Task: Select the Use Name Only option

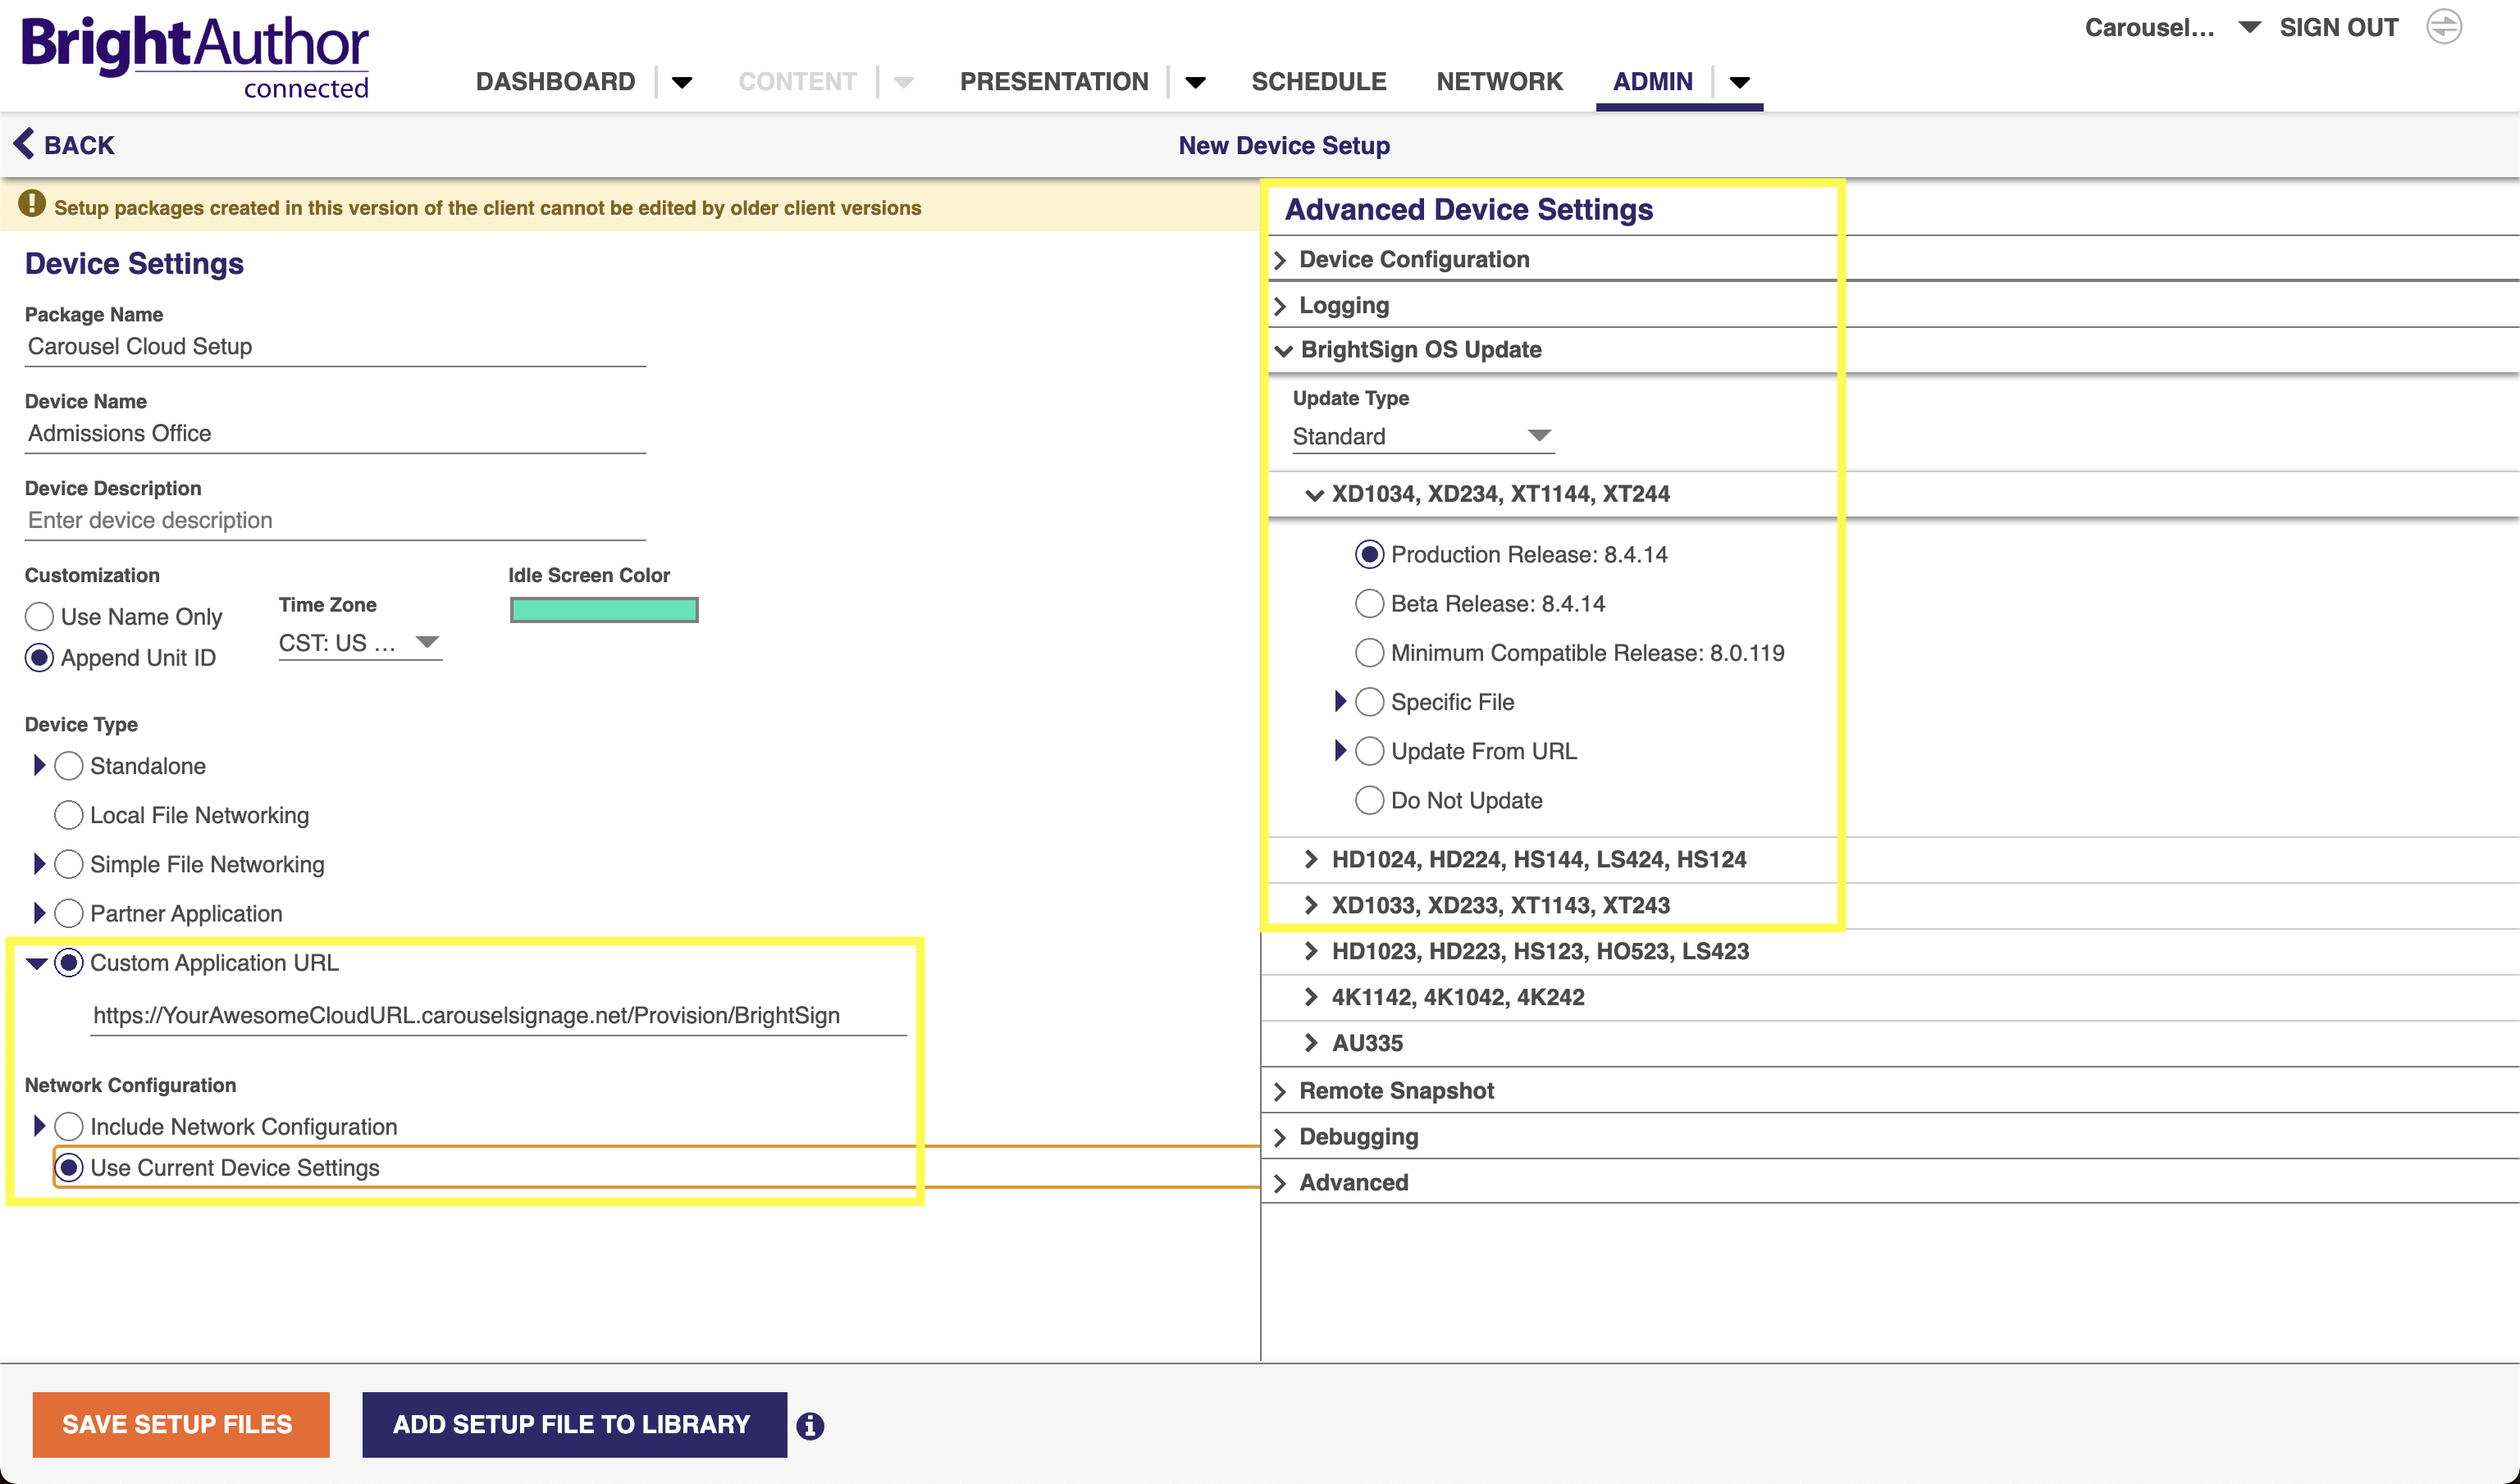Action: tap(39, 617)
